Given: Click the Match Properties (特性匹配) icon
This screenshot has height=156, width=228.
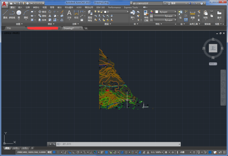Looking at the screenshot, I should click(x=146, y=14).
